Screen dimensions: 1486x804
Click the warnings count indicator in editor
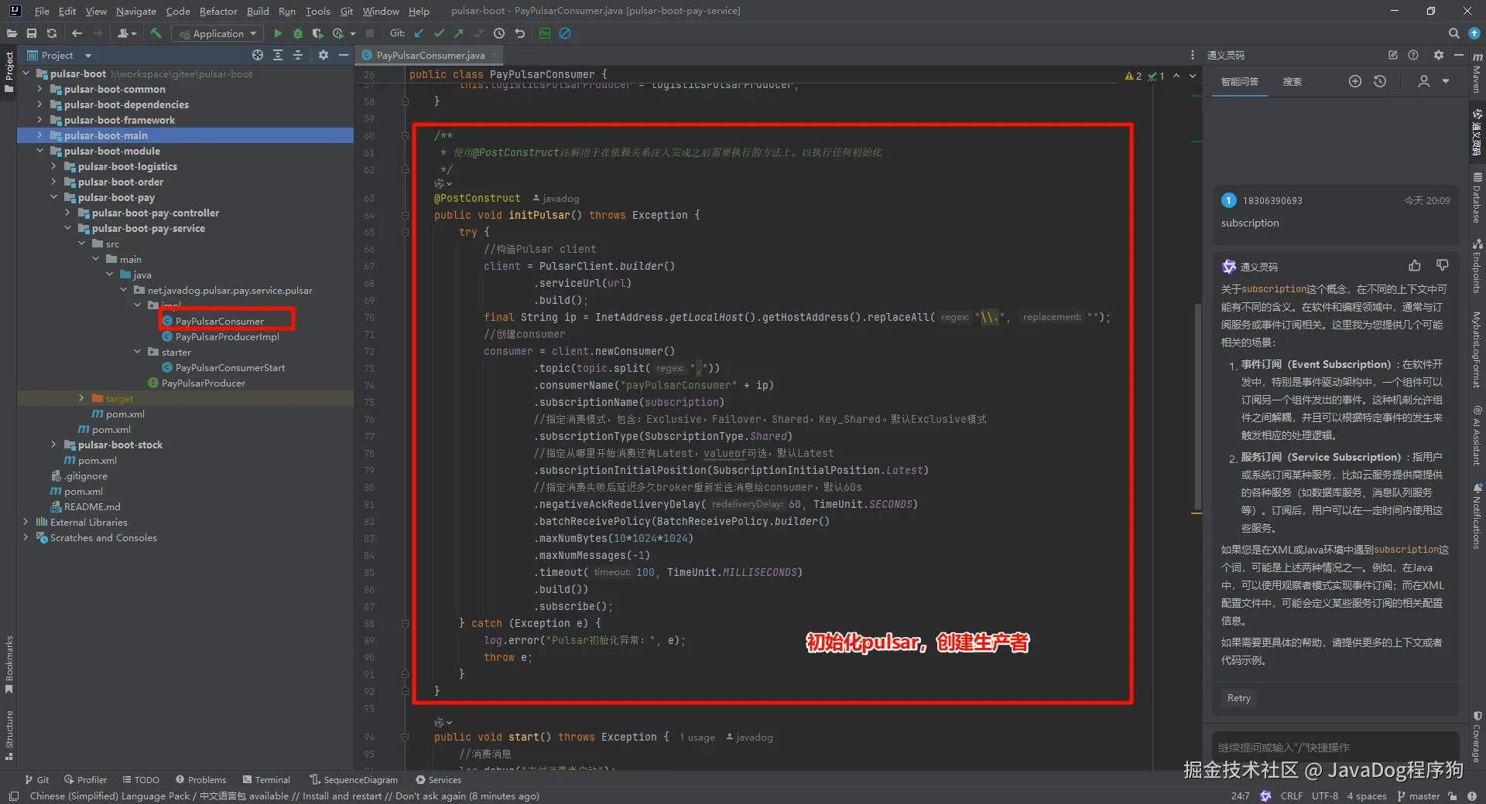click(x=1133, y=76)
